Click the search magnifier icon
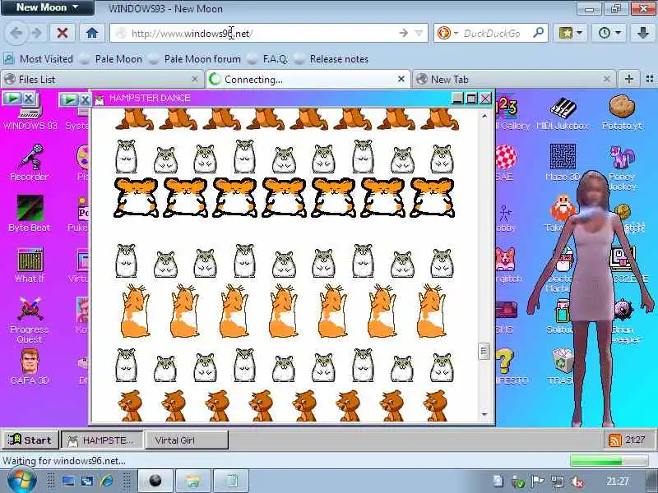This screenshot has height=493, width=658. (x=539, y=33)
